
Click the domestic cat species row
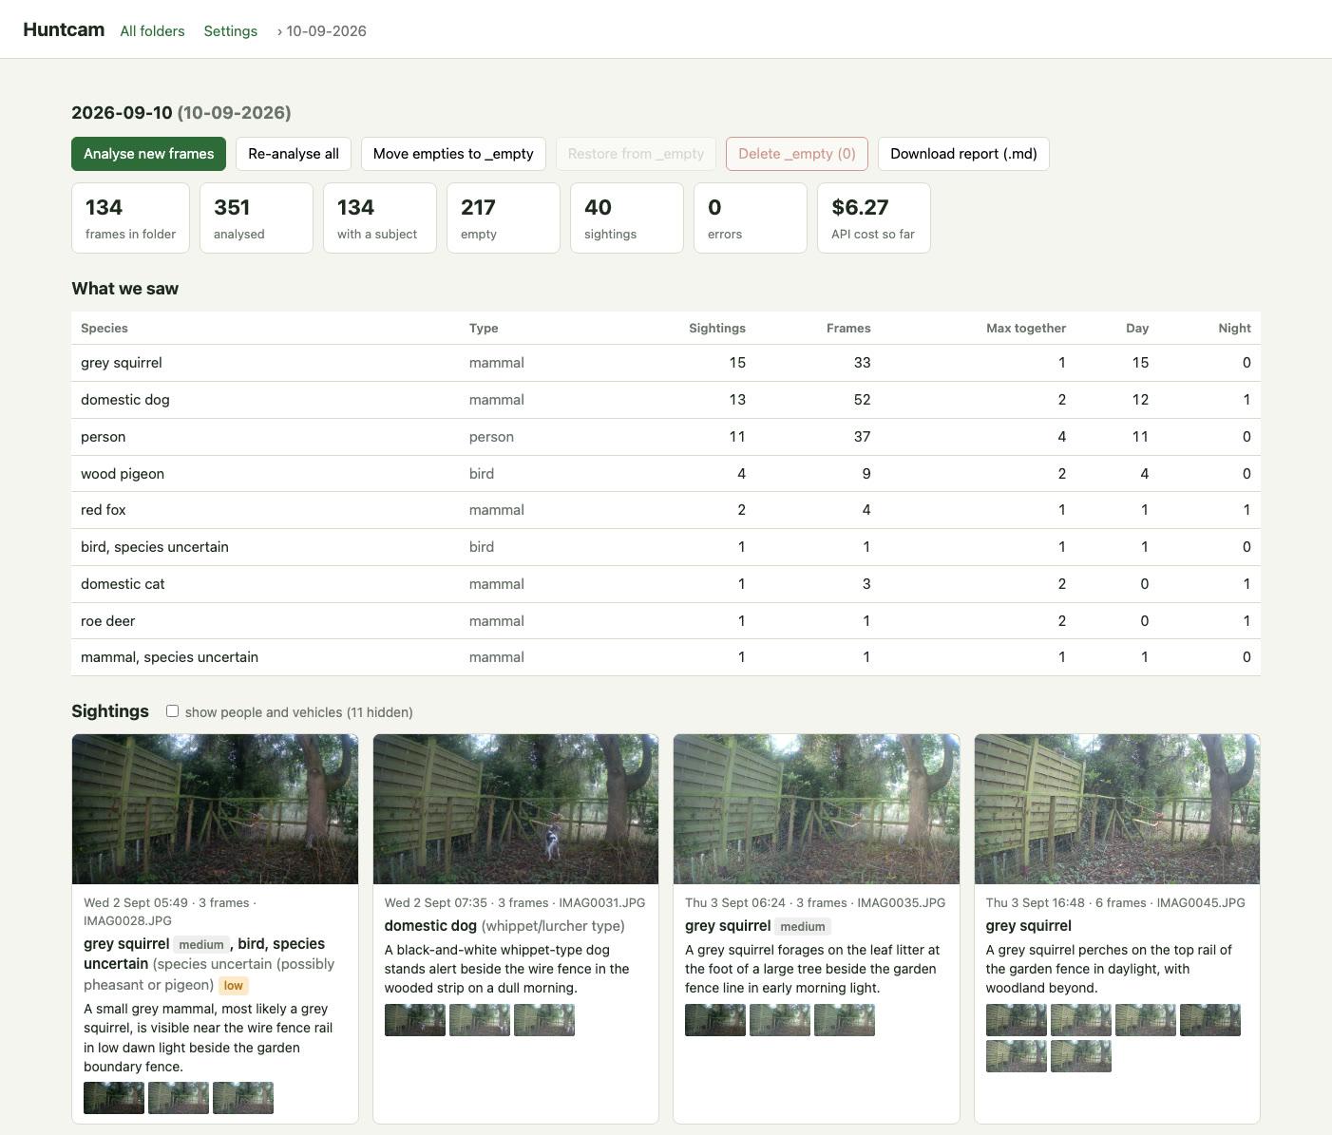click(666, 584)
